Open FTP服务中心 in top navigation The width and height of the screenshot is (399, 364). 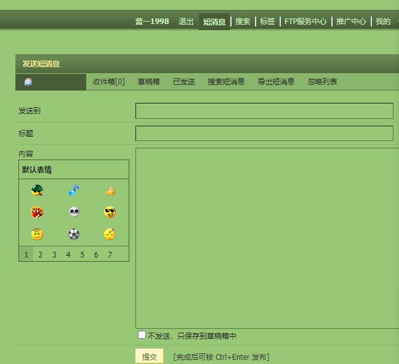(x=305, y=22)
